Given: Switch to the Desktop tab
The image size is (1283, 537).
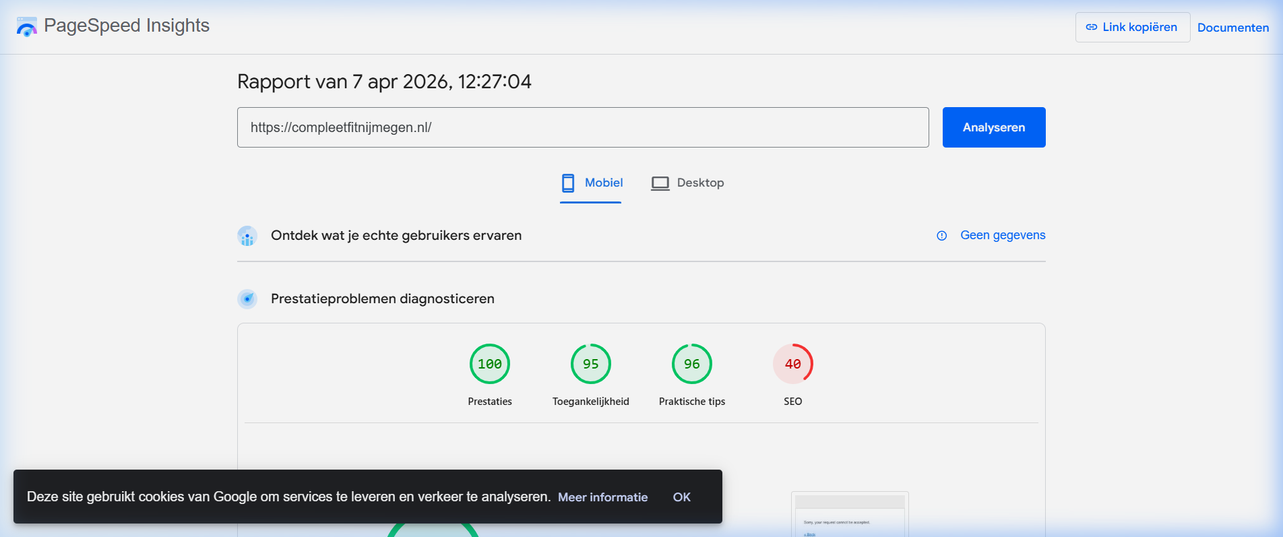Looking at the screenshot, I should coord(687,183).
